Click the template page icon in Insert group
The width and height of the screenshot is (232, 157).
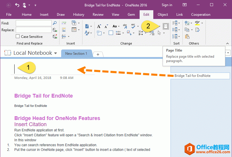64,30
